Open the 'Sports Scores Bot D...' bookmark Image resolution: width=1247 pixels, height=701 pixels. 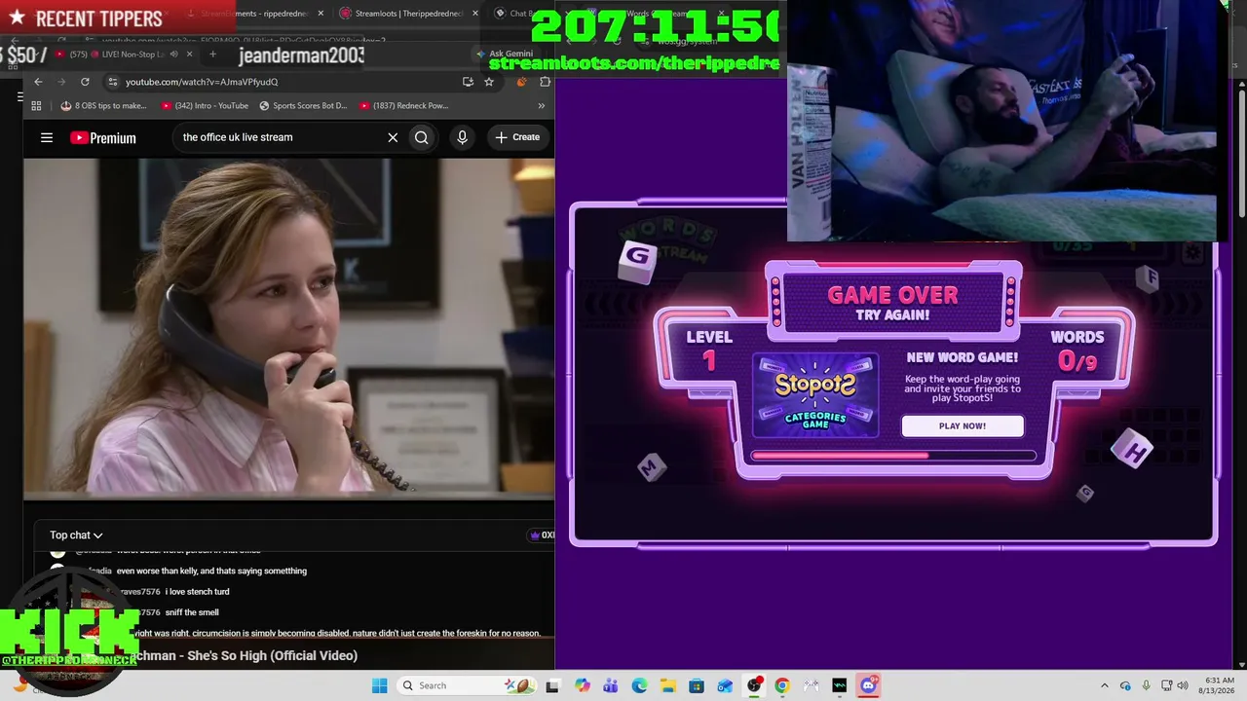[x=304, y=106]
